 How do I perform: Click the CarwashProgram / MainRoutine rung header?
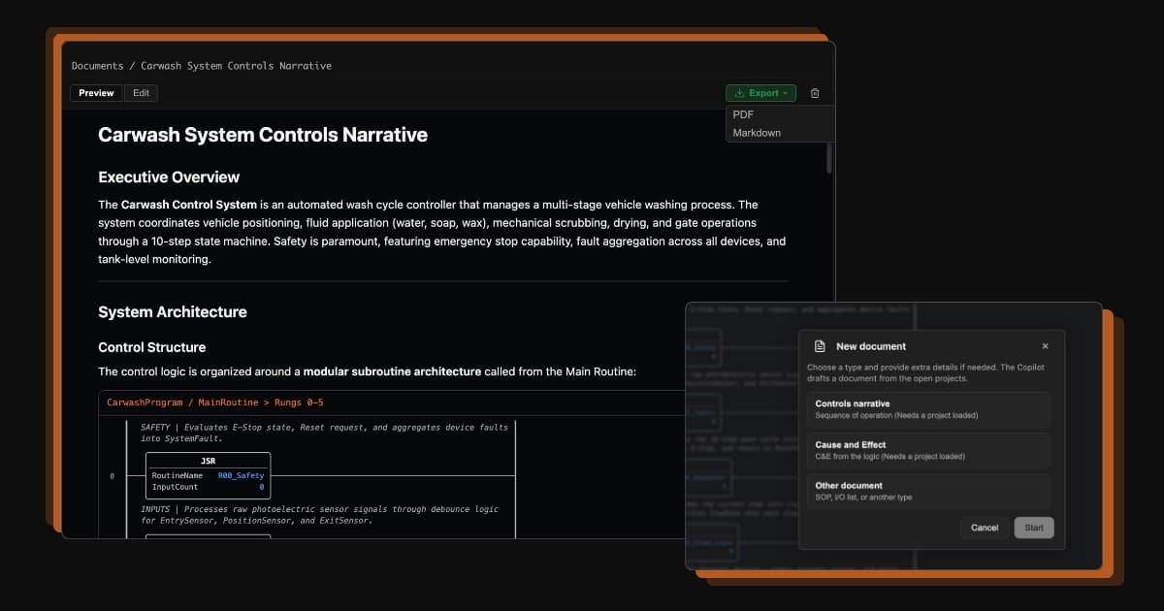[214, 402]
